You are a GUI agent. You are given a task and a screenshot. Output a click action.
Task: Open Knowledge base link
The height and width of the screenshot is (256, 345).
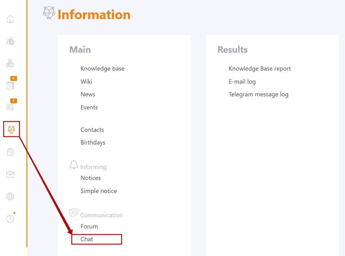point(102,69)
